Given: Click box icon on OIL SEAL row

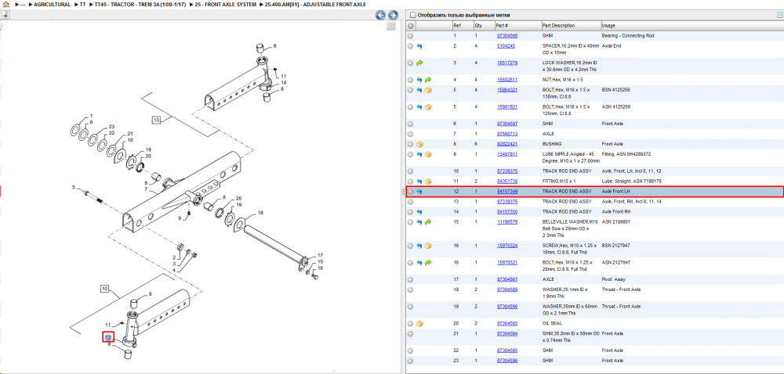Looking at the screenshot, I should (419, 324).
